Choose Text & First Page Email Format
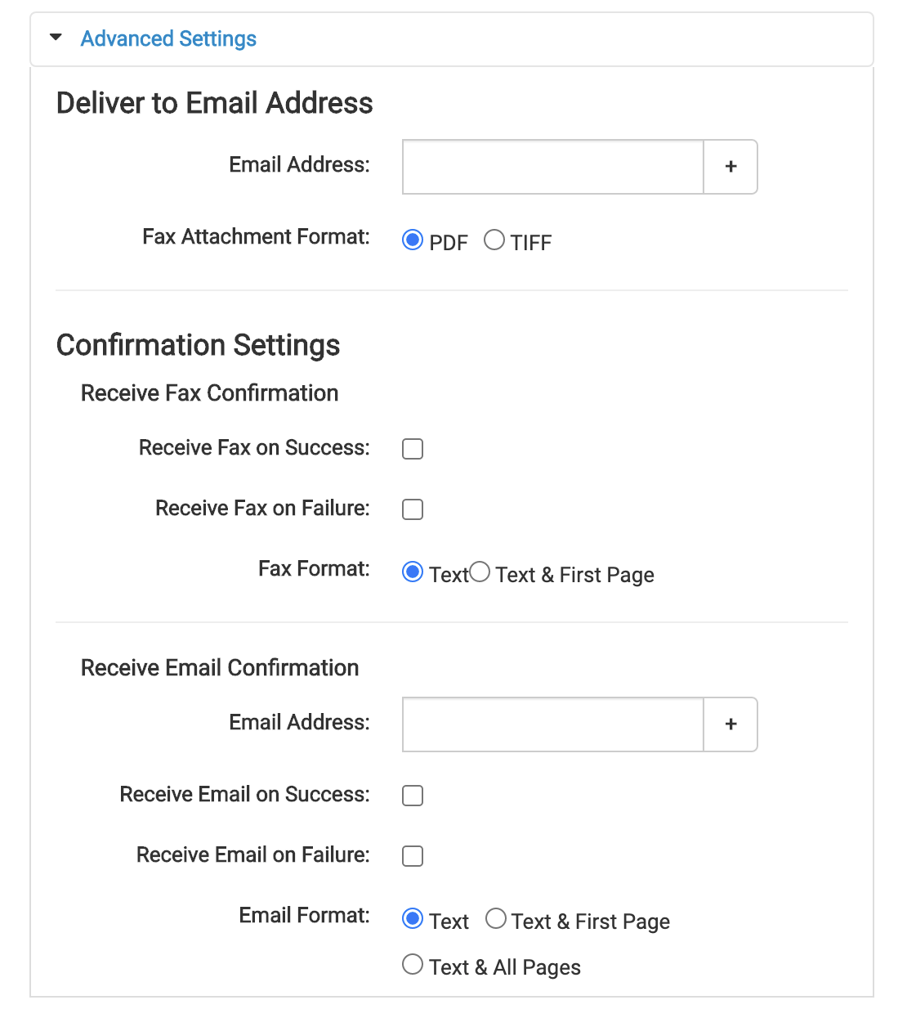 point(496,919)
